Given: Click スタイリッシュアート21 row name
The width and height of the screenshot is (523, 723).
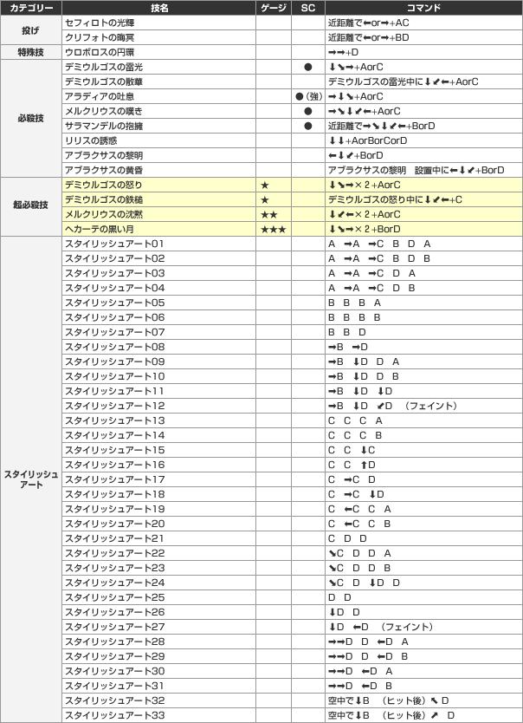Looking at the screenshot, I should coord(114,538).
